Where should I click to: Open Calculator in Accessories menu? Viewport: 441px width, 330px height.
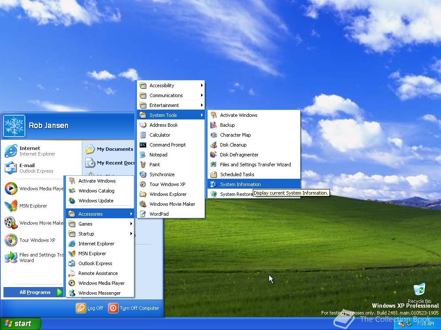171,135
